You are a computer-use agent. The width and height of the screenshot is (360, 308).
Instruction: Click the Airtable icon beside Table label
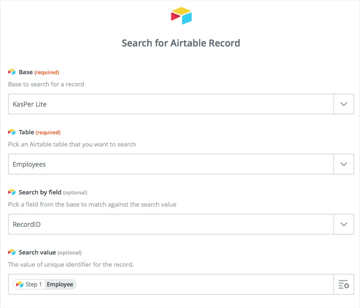[x=12, y=132]
